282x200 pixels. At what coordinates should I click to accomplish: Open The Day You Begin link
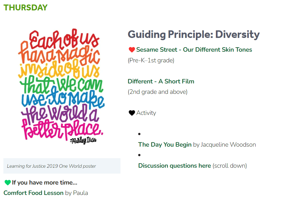coord(165,145)
